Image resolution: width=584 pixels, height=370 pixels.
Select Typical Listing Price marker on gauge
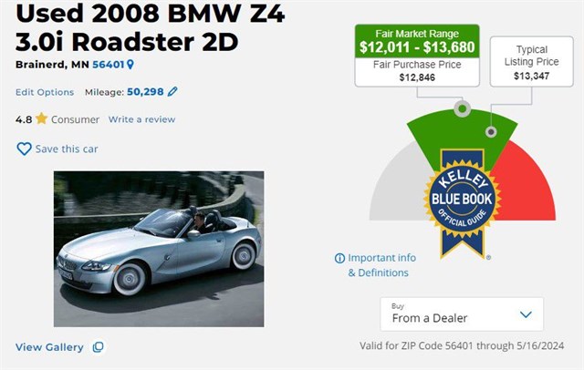pyautogui.click(x=491, y=131)
